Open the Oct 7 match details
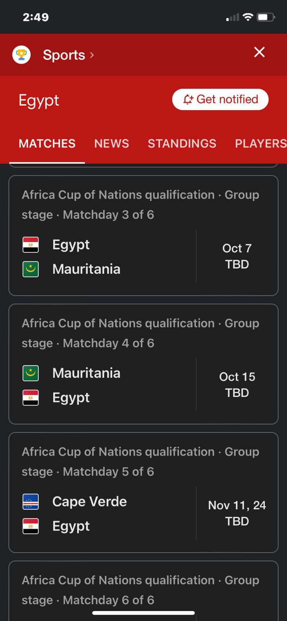Viewport: 287px width, 621px height. click(237, 256)
